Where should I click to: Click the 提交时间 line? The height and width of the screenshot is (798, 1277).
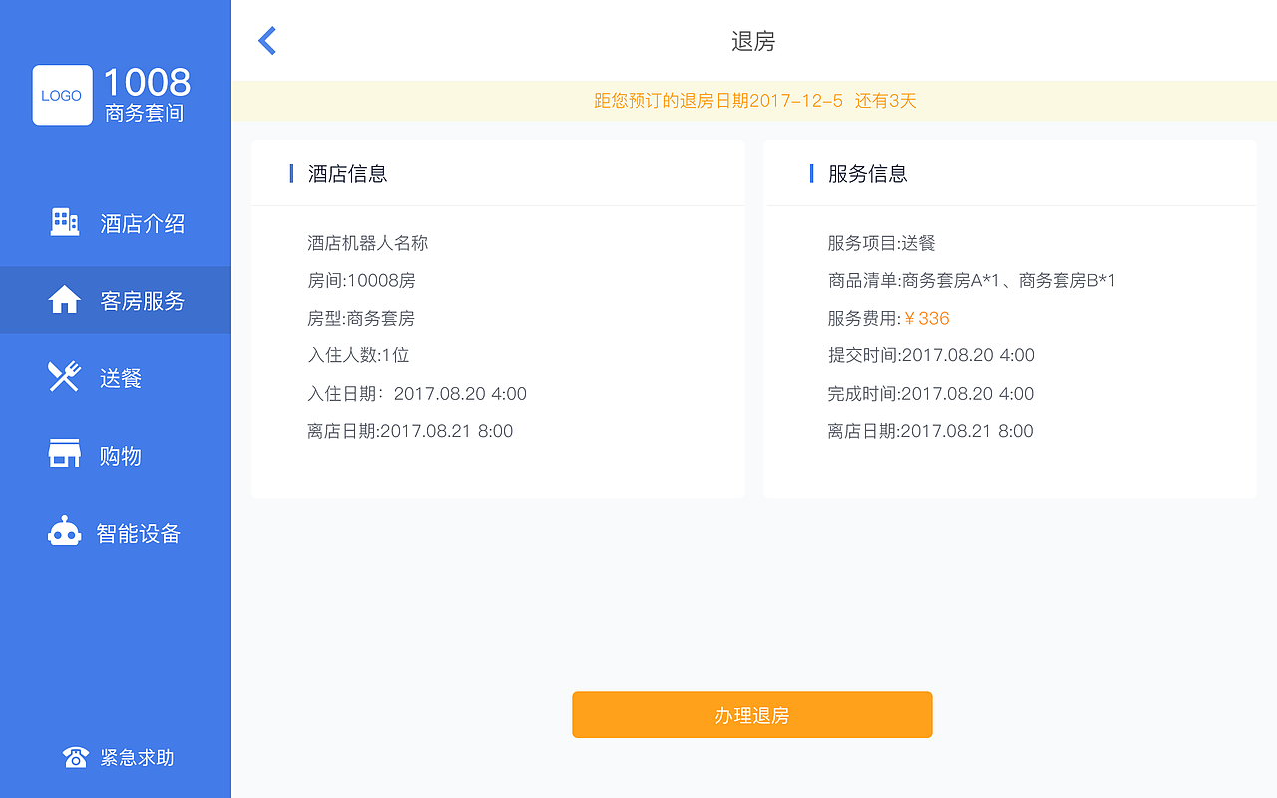coord(931,355)
